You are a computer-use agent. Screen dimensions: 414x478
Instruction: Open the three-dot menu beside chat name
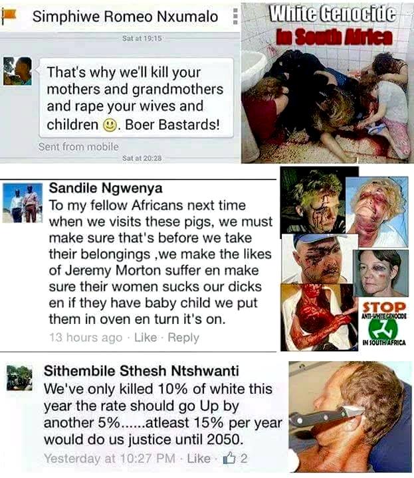coord(235,16)
